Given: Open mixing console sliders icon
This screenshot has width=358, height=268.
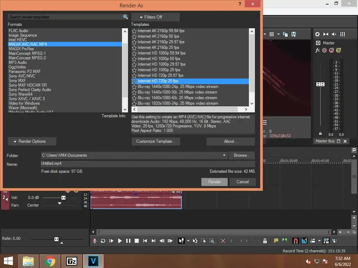Looking at the screenshot, I should [x=343, y=34].
